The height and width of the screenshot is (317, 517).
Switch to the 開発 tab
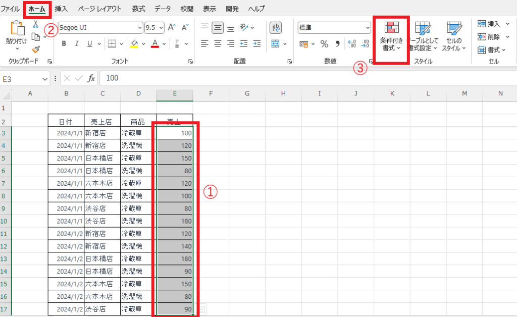pyautogui.click(x=232, y=9)
